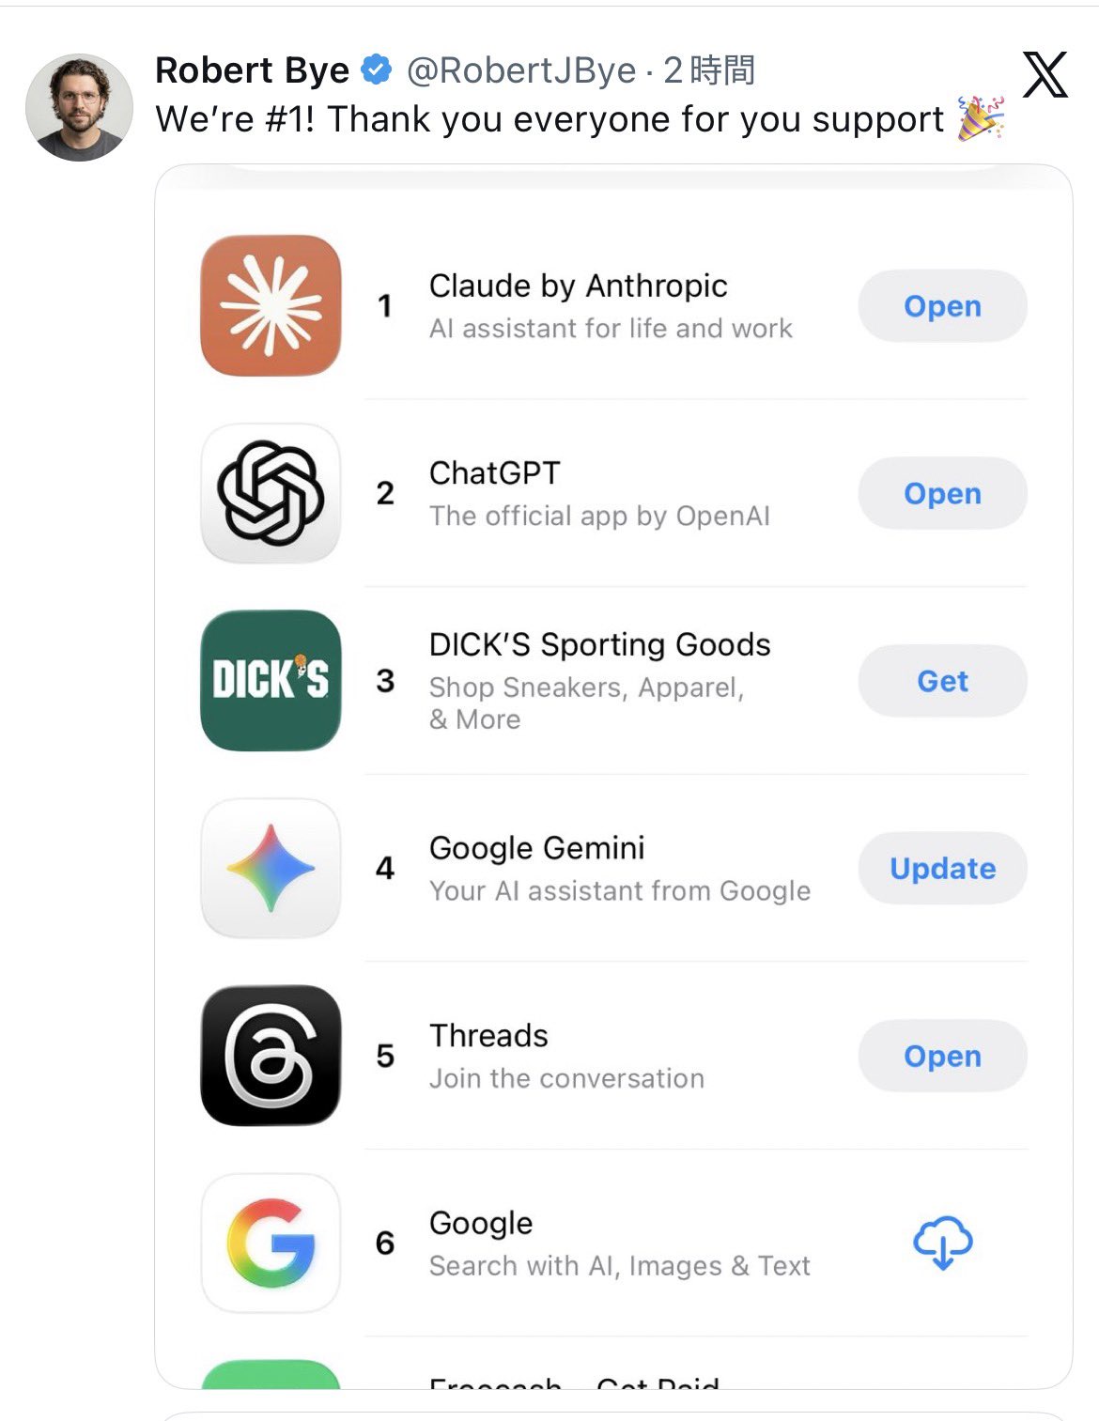
Task: Click the blue verified badge
Action: tap(377, 70)
